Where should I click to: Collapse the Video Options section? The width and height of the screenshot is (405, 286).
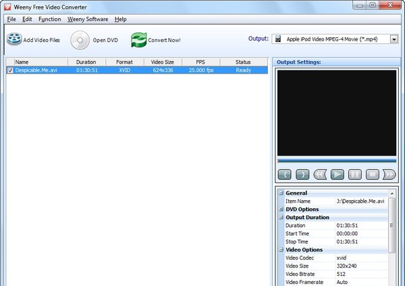point(281,250)
